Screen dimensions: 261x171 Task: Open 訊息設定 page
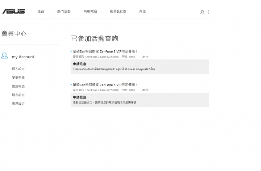[18, 104]
